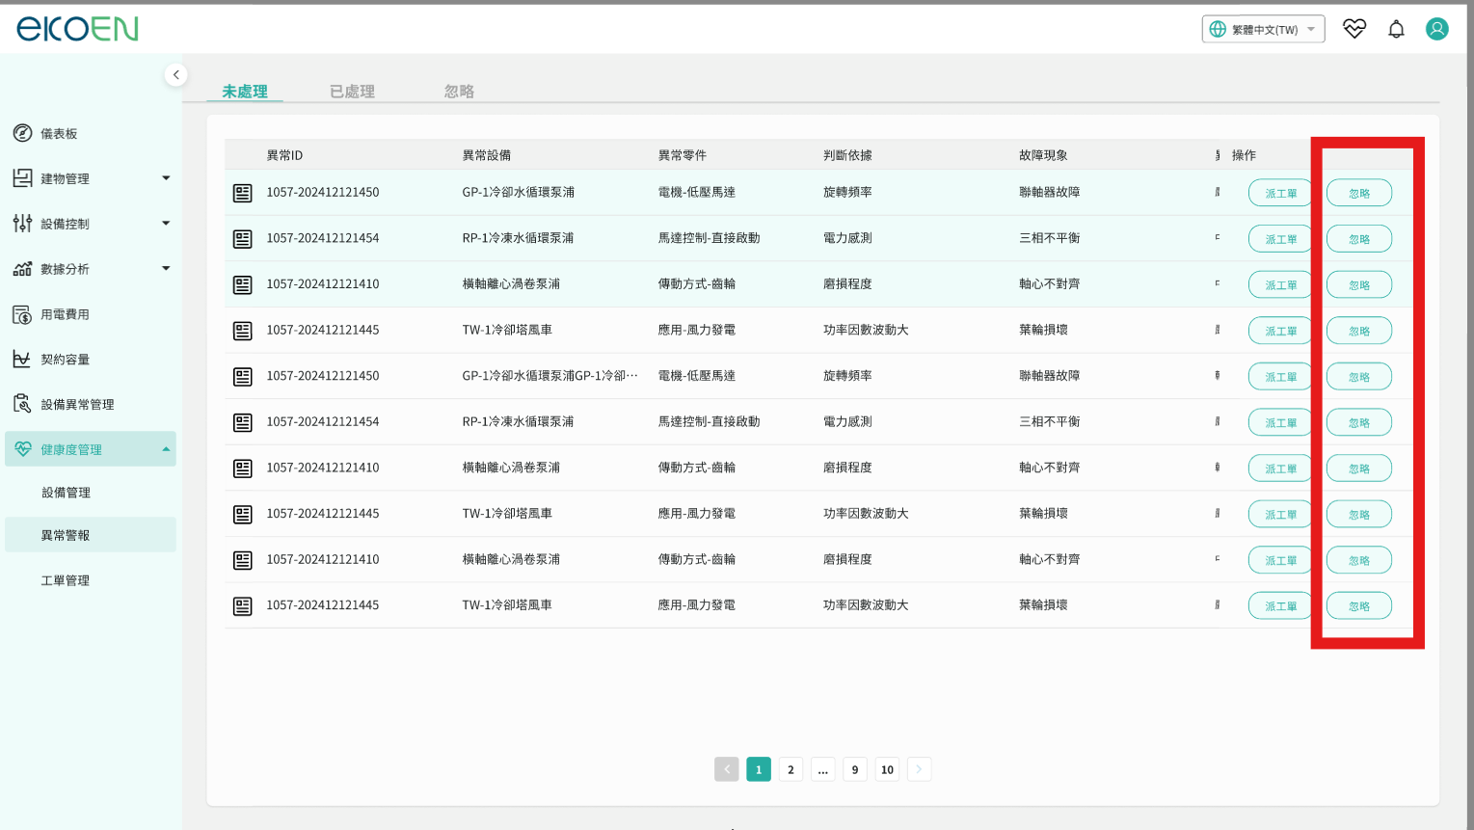Switch to the 忽略 tab

click(x=459, y=91)
